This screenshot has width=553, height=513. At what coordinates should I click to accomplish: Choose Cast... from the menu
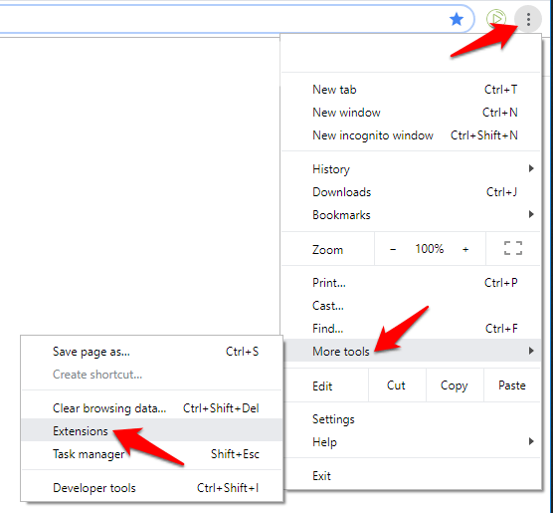click(411, 306)
